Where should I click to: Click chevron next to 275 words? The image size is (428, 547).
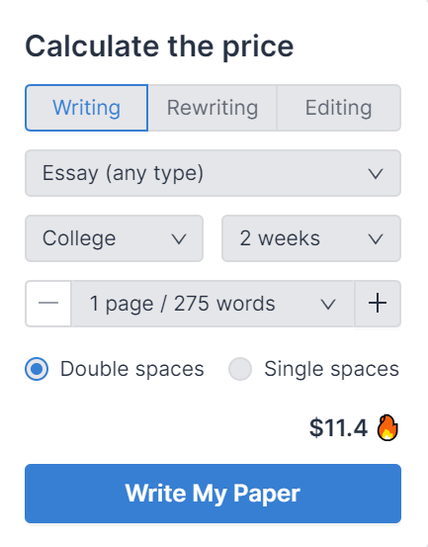coord(328,305)
